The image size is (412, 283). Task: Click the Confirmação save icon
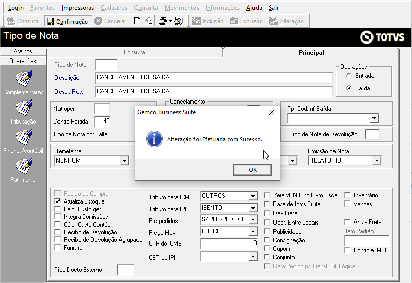pos(50,21)
